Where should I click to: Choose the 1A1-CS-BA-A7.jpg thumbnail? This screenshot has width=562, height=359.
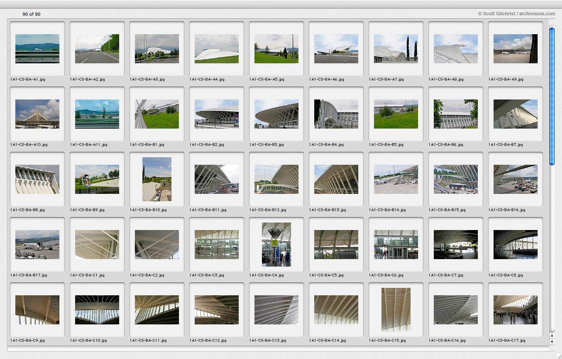(396, 49)
